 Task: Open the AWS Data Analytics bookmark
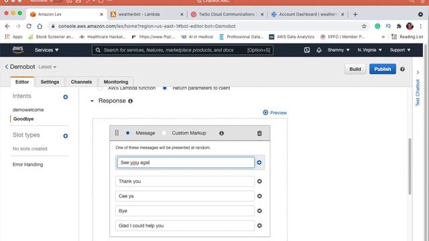click(292, 37)
